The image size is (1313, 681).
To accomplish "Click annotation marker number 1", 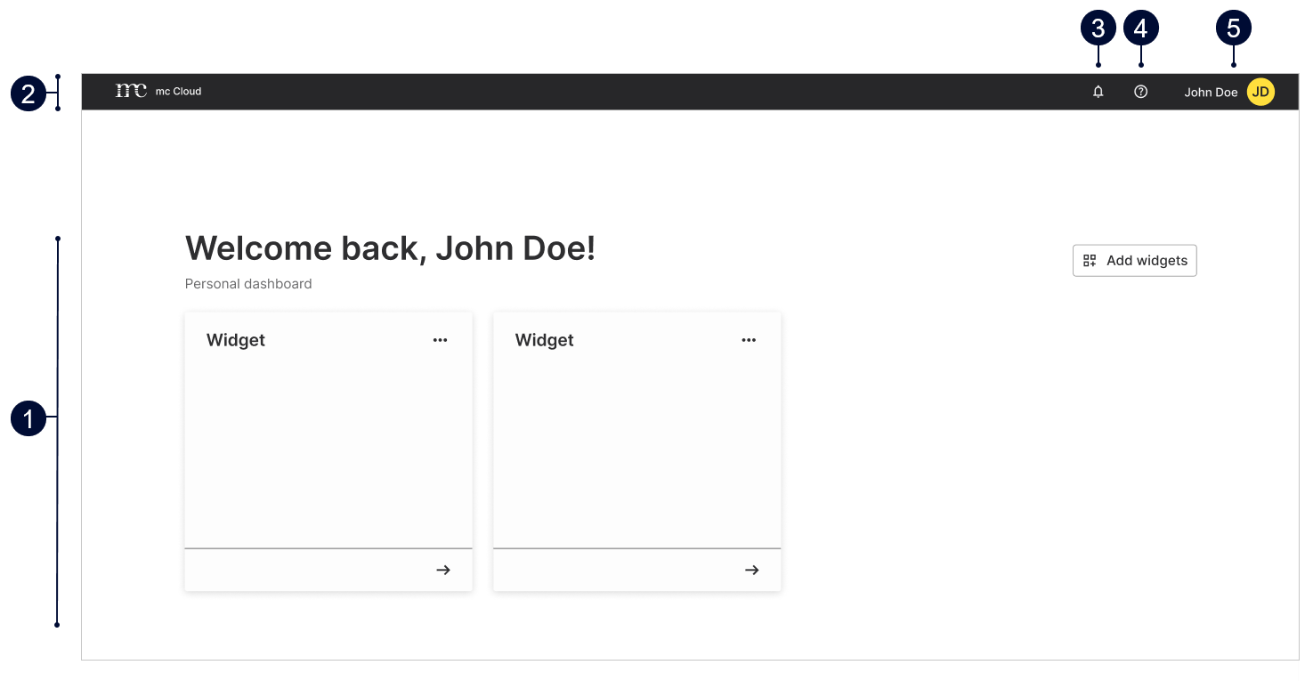I will tap(28, 418).
